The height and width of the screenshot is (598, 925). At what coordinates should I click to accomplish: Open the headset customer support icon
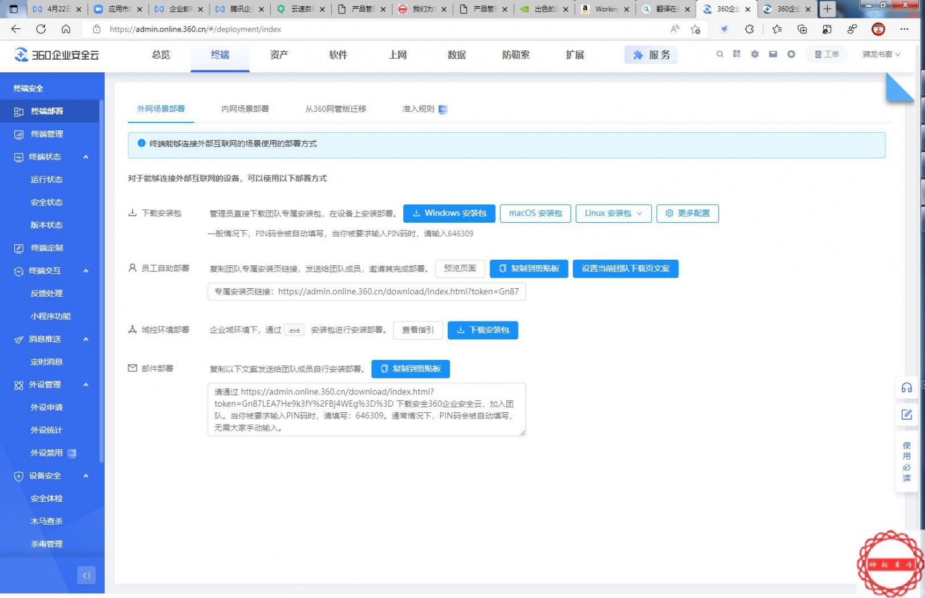(906, 388)
